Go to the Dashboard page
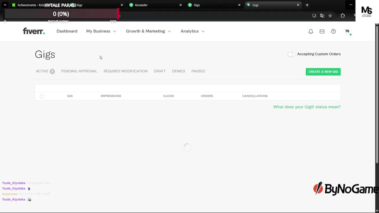This screenshot has width=379, height=213. 67,31
